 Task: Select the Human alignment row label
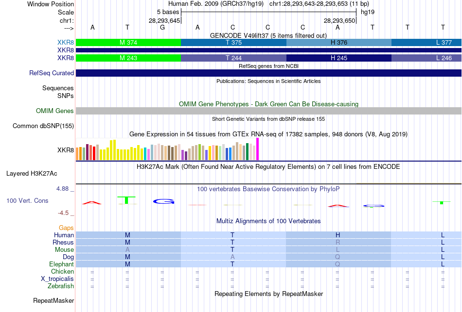coord(64,235)
